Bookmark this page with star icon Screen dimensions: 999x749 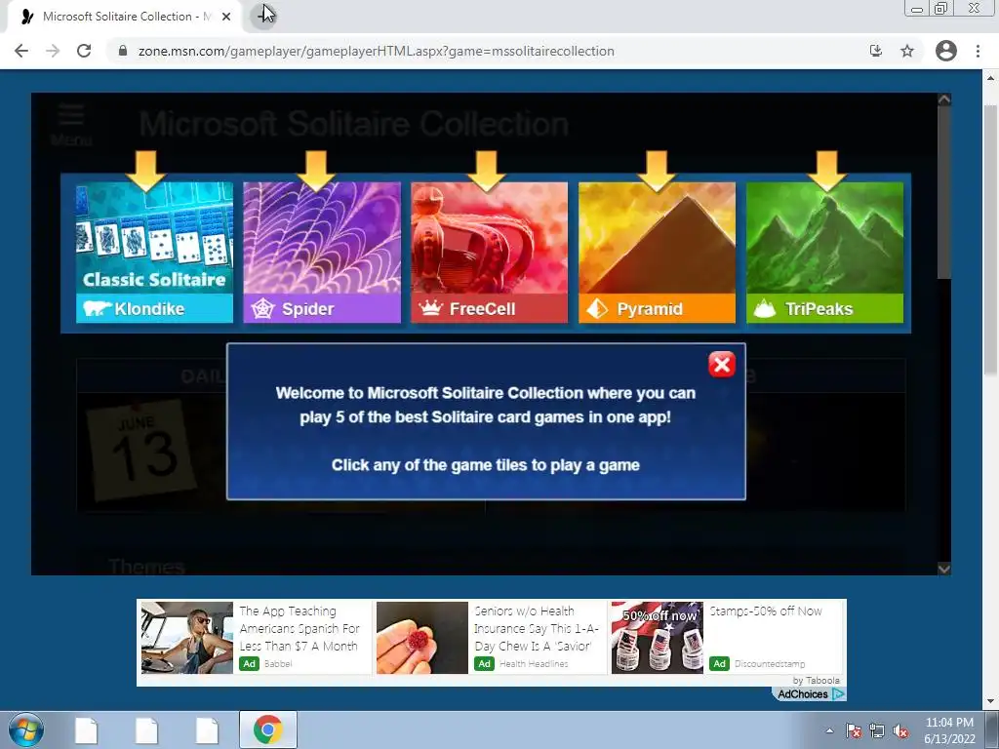[x=907, y=51]
